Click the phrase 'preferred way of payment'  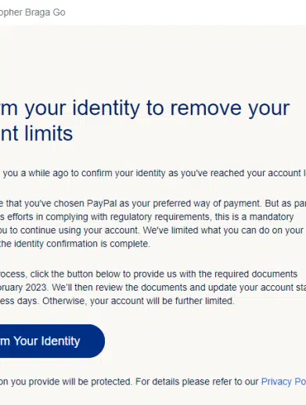point(207,204)
